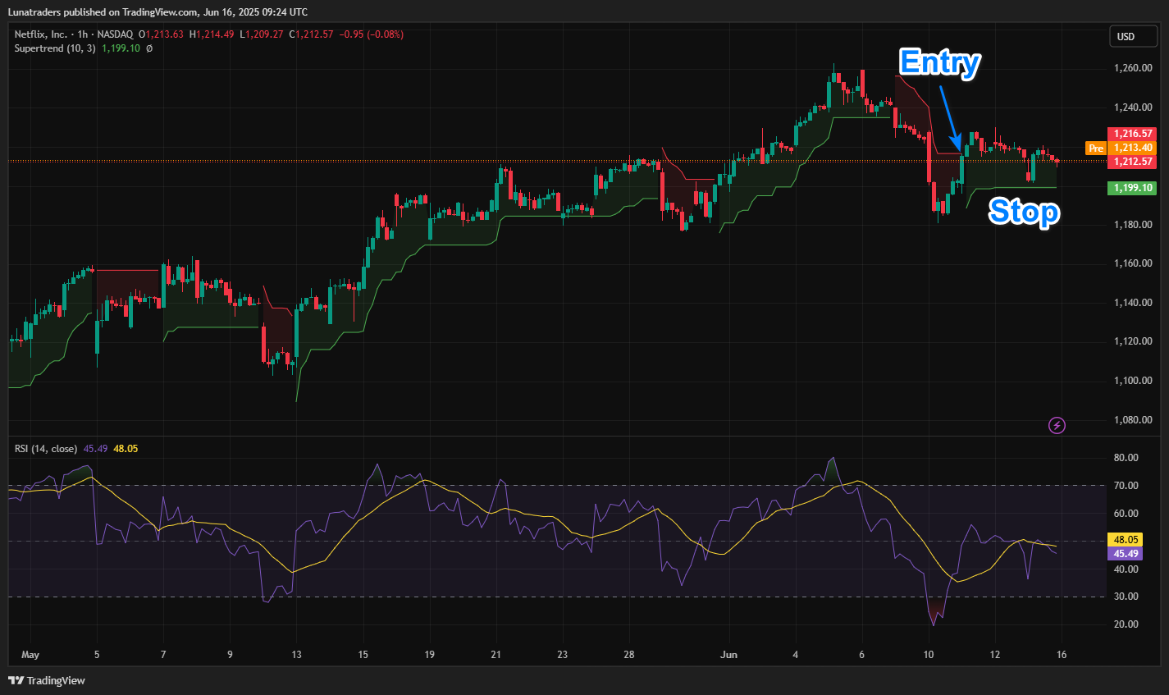Open the USD currency selector
The width and height of the screenshot is (1169, 695).
pos(1133,36)
